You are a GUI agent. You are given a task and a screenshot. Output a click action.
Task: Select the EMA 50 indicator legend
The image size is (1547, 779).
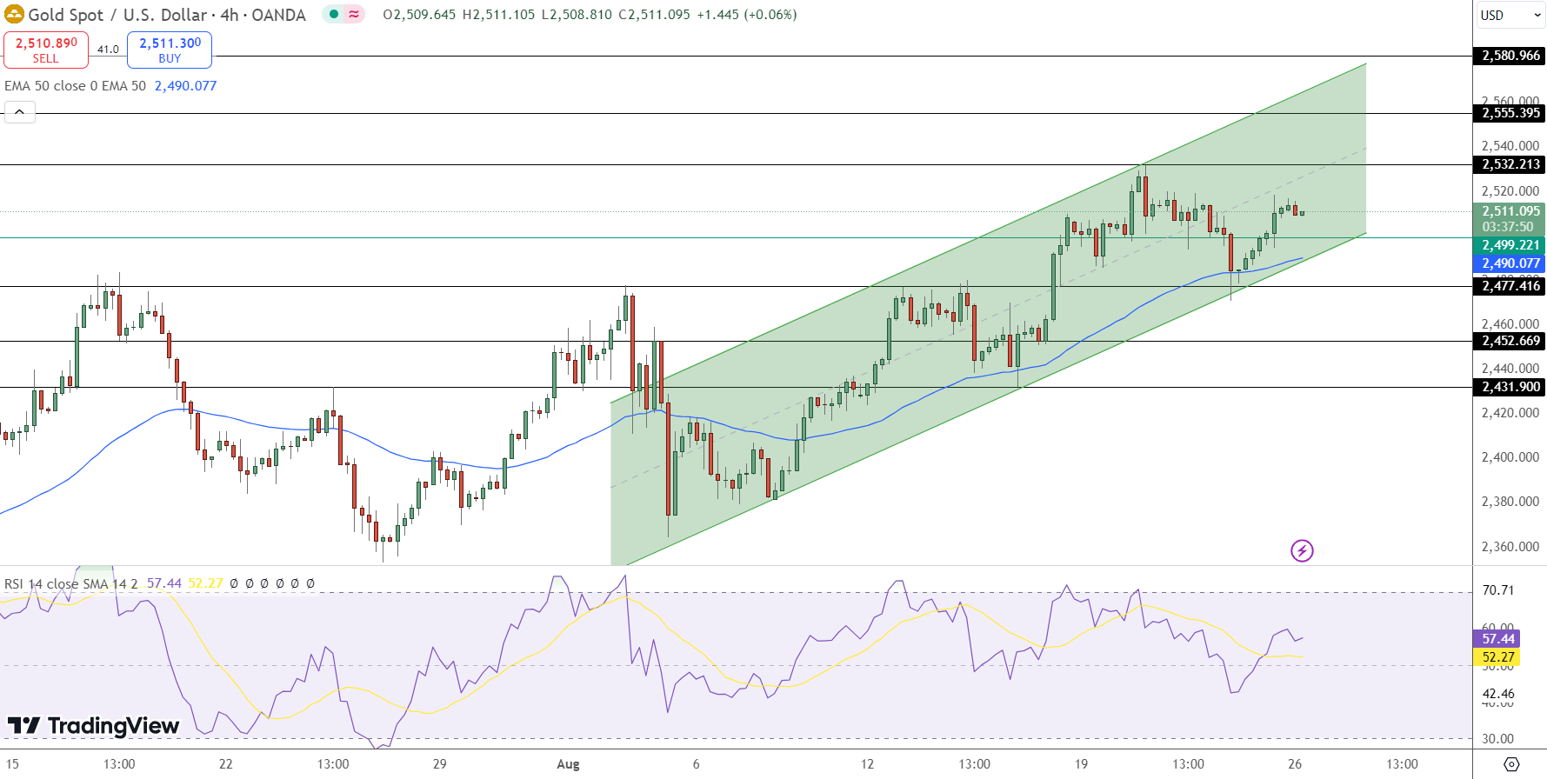(75, 86)
